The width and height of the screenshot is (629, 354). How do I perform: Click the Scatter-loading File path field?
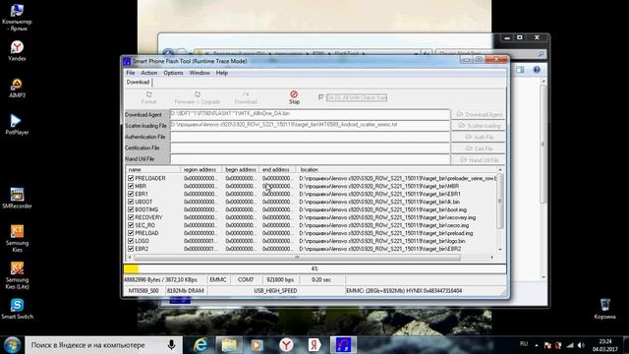click(310, 125)
